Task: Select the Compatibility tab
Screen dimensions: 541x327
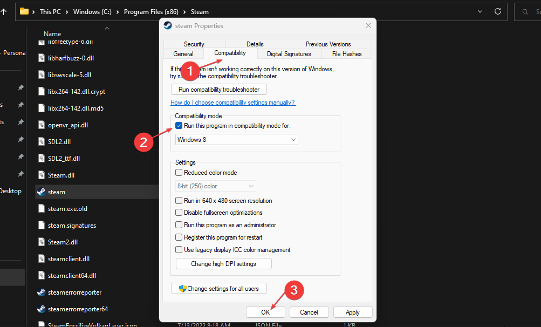Action: 230,53
